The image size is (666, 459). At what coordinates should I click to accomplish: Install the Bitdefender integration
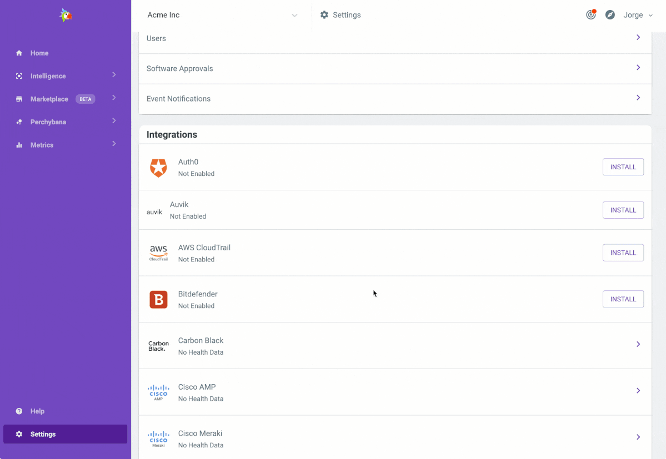(623, 299)
